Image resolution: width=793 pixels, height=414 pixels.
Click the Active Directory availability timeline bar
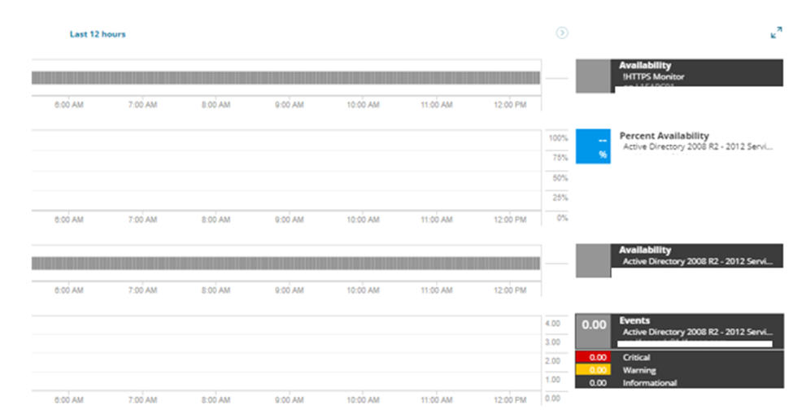pos(285,263)
